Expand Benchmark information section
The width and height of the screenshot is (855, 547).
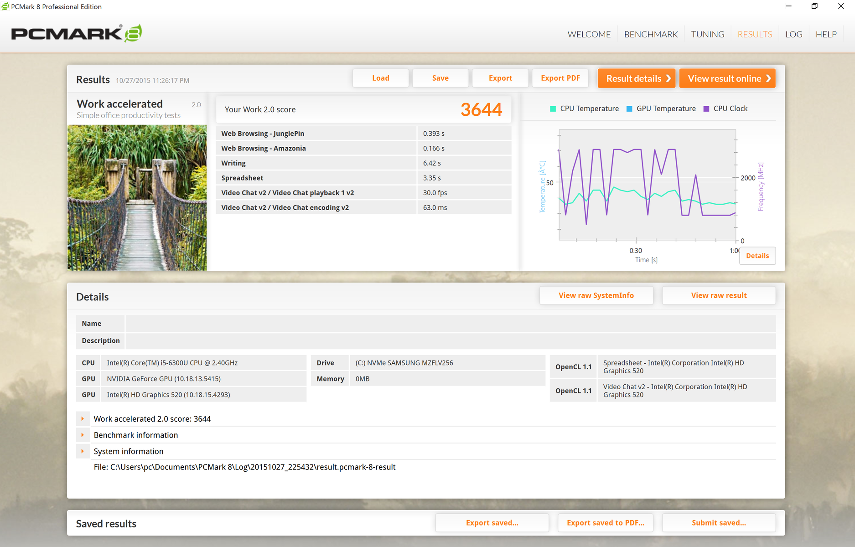[x=83, y=435]
